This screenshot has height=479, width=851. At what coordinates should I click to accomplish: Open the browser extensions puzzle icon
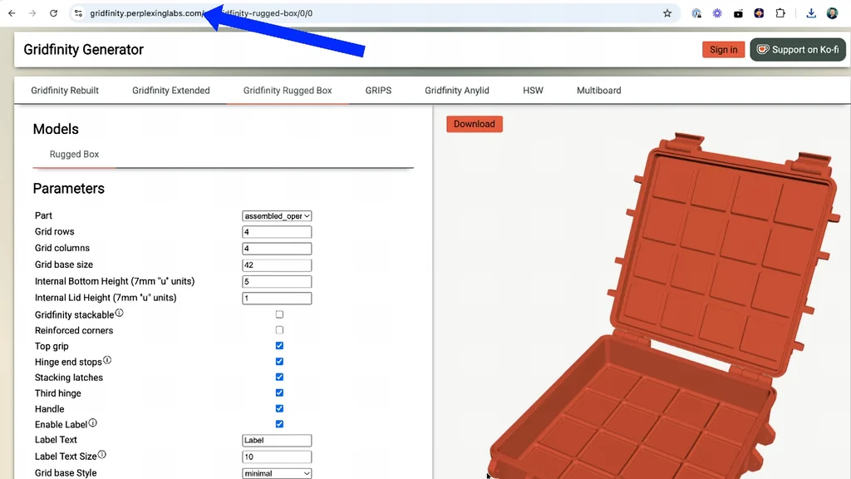pos(780,13)
